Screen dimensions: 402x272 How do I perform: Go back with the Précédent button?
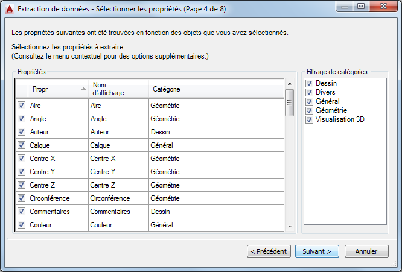pyautogui.click(x=269, y=251)
